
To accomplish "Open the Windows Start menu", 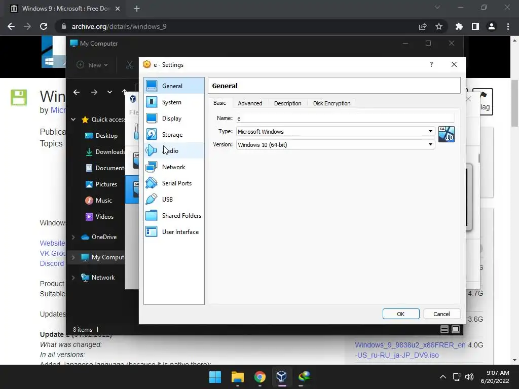I will (215, 377).
